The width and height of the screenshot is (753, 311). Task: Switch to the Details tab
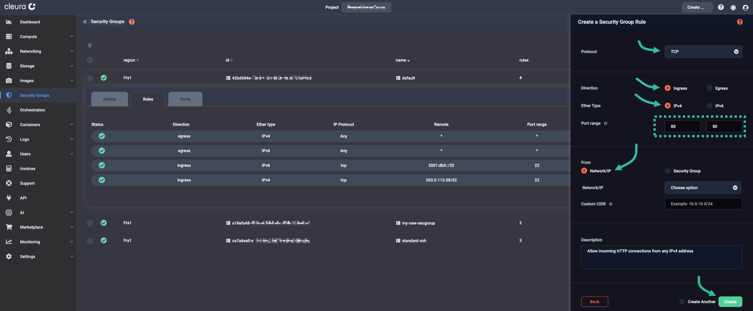(109, 99)
